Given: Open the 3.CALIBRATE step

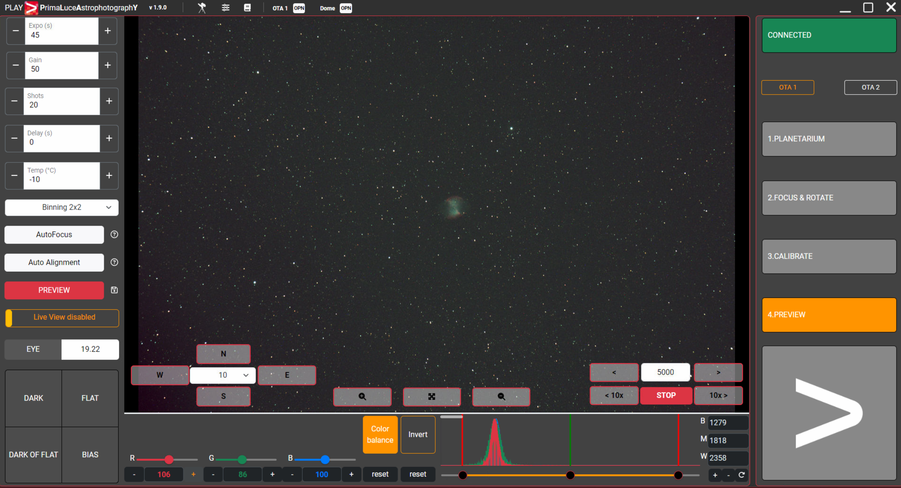Looking at the screenshot, I should click(x=829, y=256).
